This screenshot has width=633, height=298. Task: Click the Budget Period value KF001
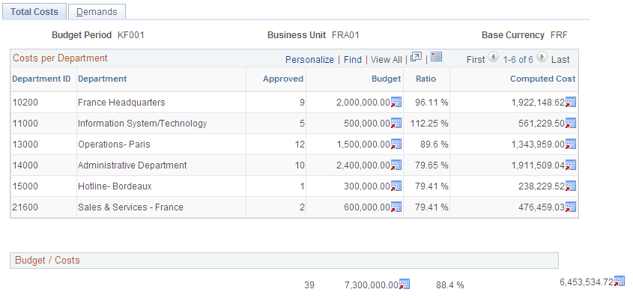131,35
